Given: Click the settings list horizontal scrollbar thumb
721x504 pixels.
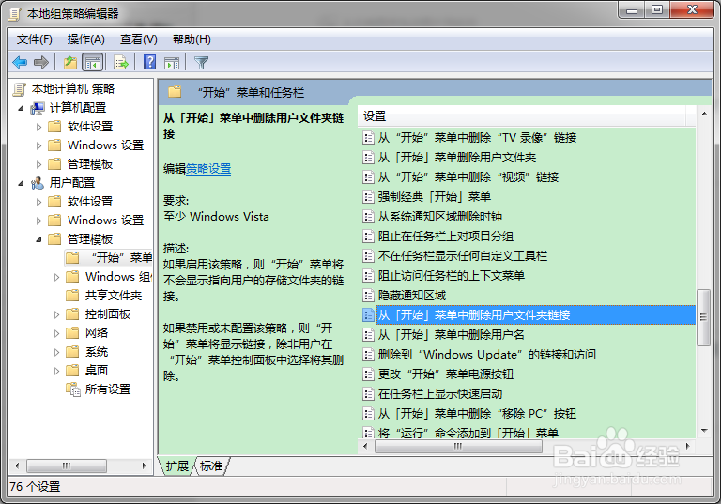Looking at the screenshot, I should click(x=458, y=446).
